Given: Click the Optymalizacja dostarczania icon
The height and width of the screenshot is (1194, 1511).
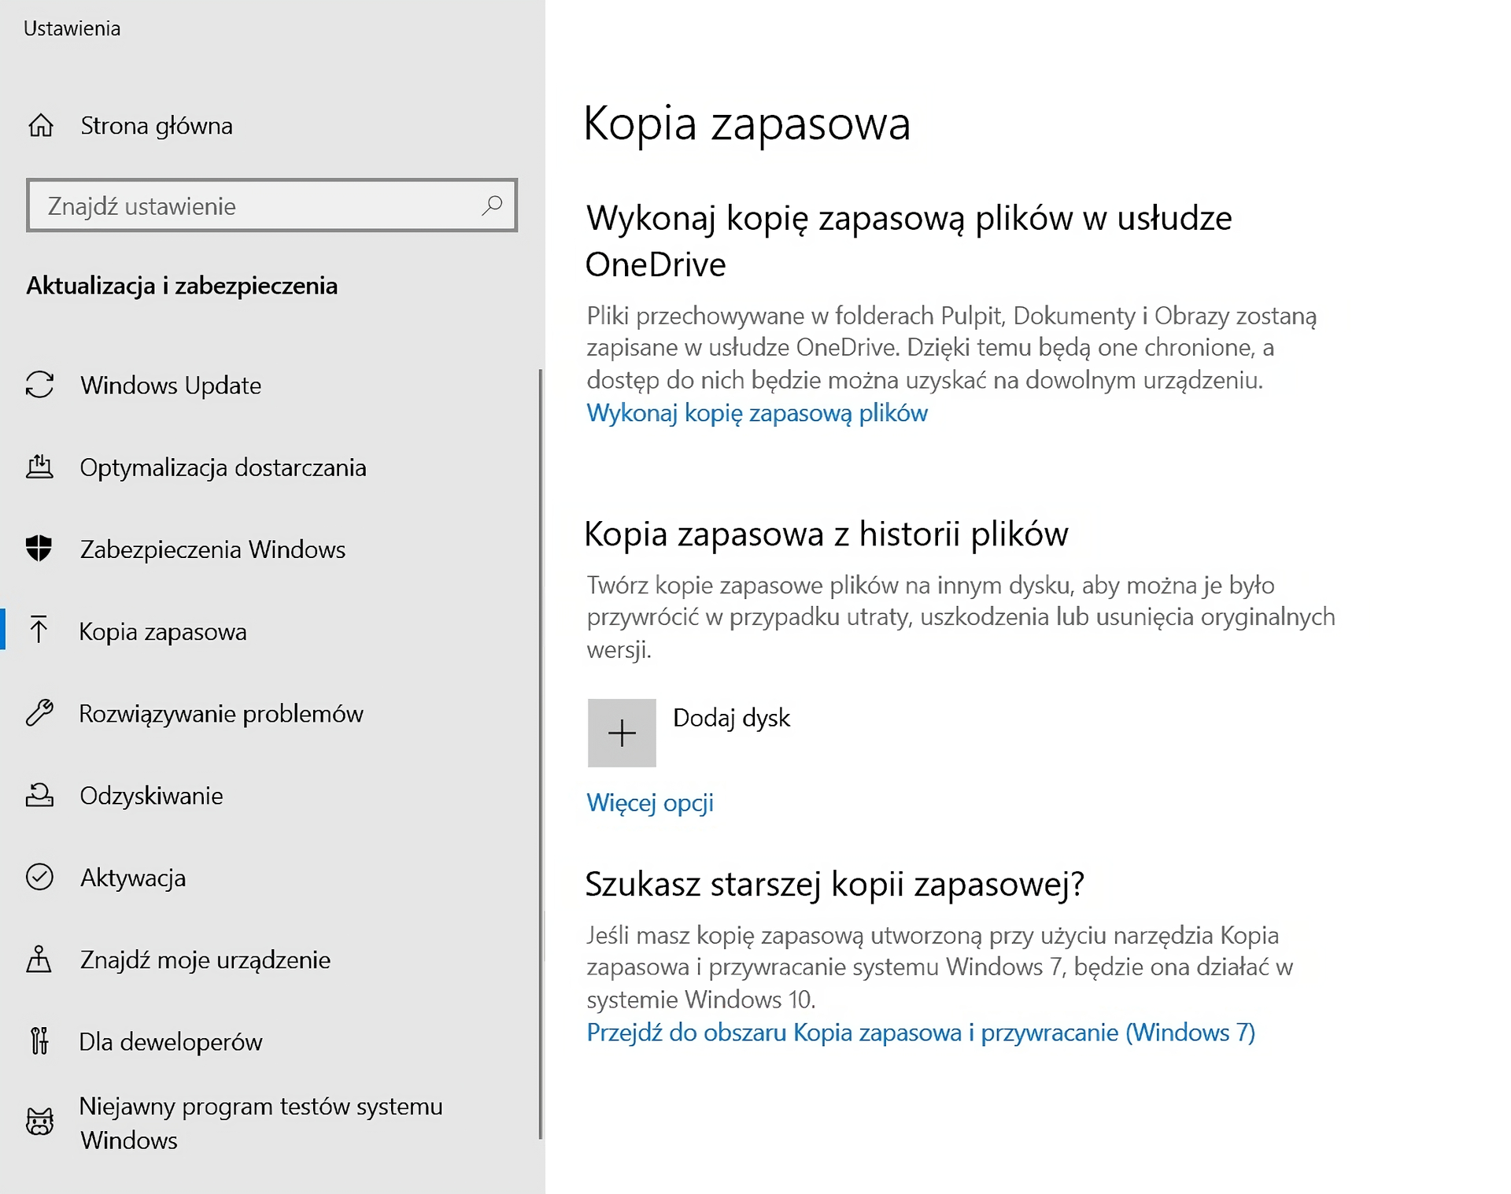Looking at the screenshot, I should tap(42, 468).
